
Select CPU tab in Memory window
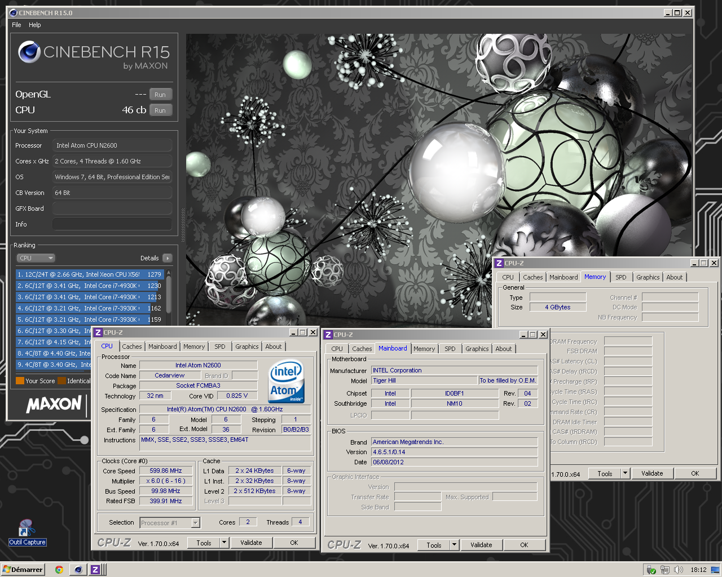click(x=508, y=277)
